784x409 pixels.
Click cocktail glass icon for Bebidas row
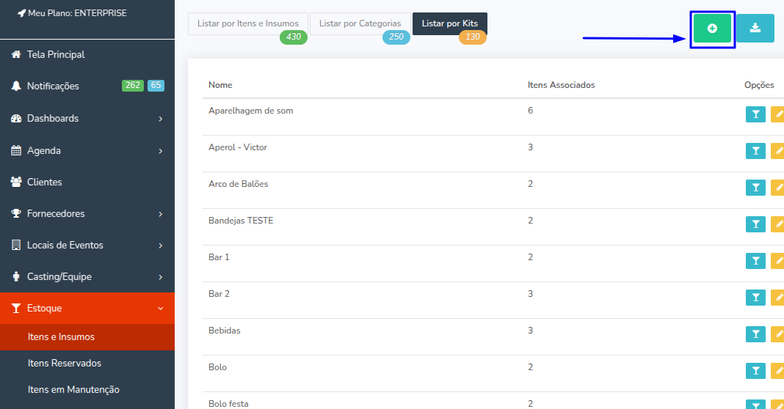[x=755, y=334]
